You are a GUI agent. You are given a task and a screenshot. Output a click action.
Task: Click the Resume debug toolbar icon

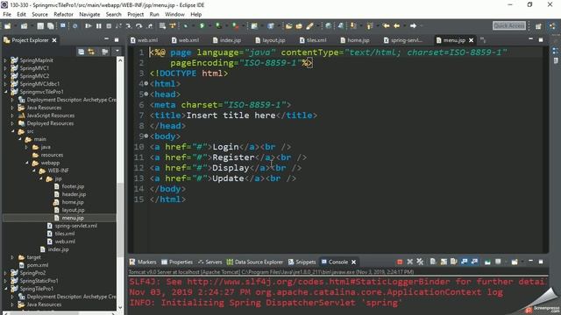[88, 26]
